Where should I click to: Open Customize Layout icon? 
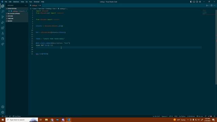(200, 2)
